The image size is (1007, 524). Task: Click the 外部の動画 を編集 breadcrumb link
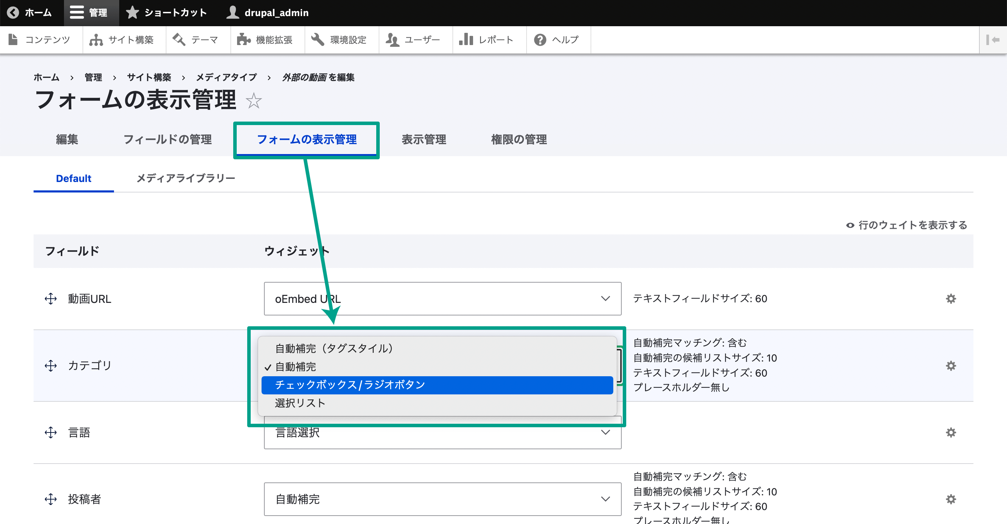(x=318, y=77)
